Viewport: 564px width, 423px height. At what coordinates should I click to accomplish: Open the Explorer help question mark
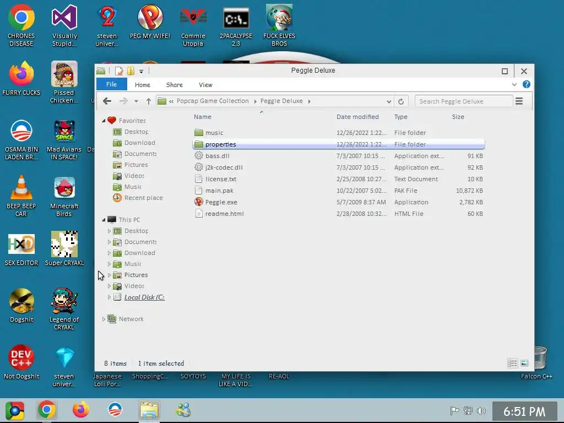(526, 84)
